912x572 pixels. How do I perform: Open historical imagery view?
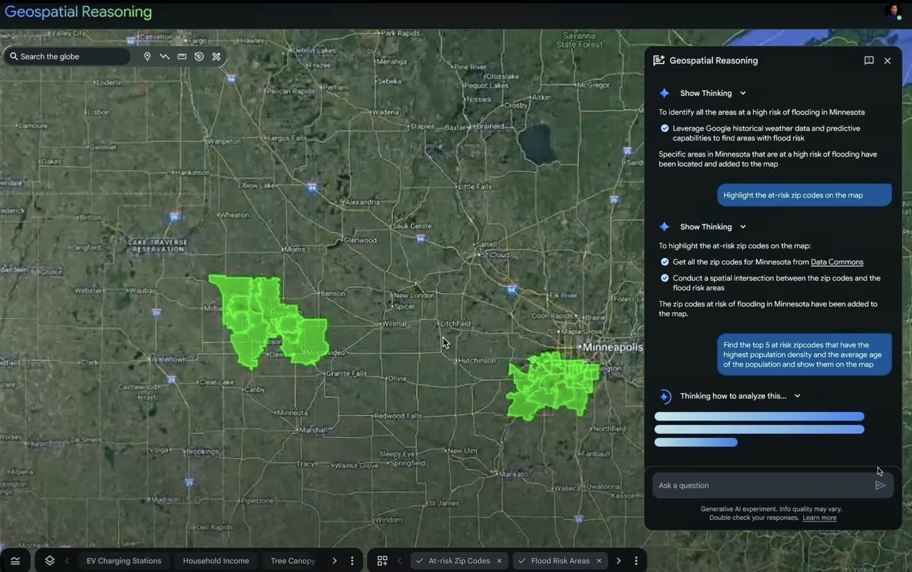[x=199, y=56]
